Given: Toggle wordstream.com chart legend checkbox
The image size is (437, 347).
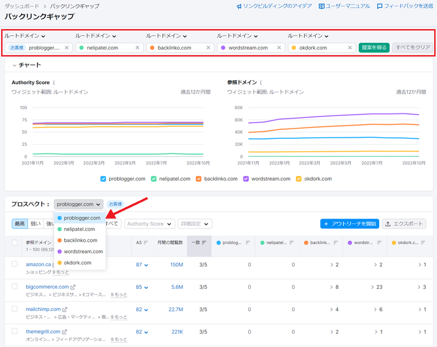Looking at the screenshot, I should tap(246, 179).
